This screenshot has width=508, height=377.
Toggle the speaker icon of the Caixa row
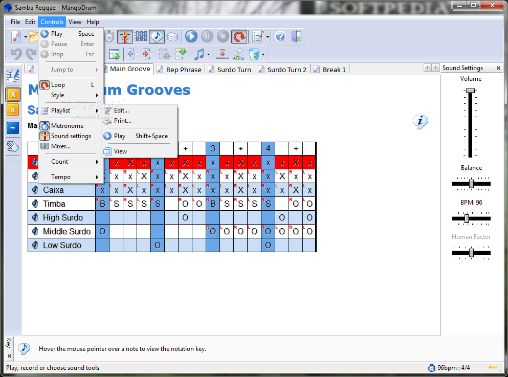(x=35, y=190)
